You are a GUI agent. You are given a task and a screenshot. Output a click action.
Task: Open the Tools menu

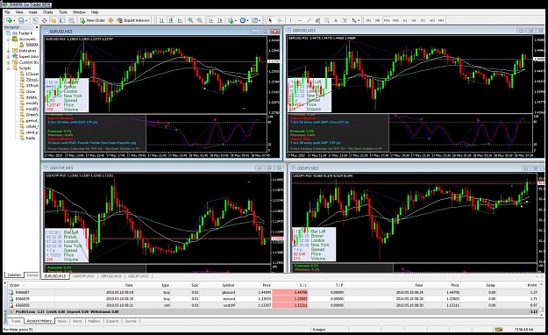click(63, 12)
